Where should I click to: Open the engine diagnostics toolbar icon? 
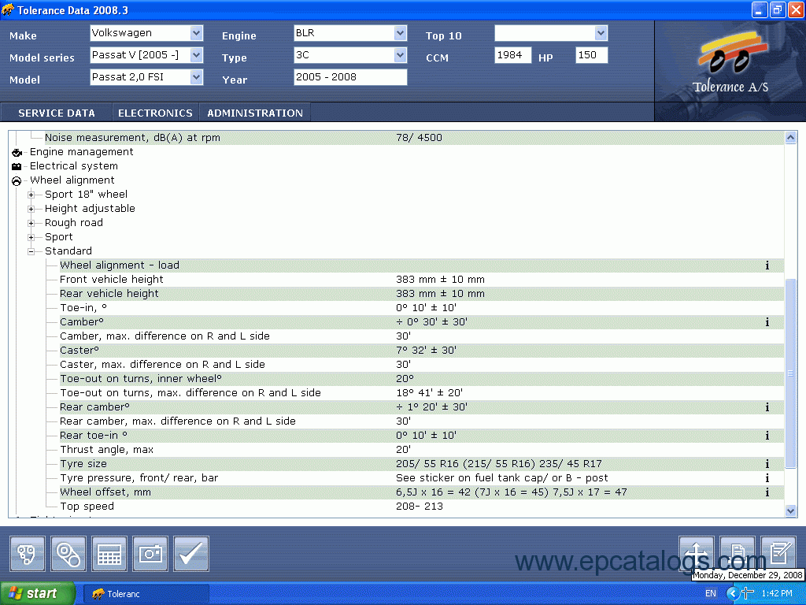point(28,554)
